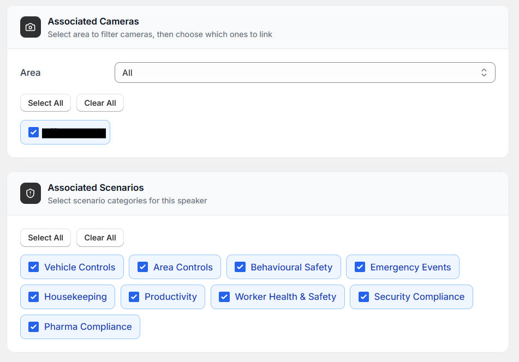Deselect the Pharma Compliance checkbox

tap(33, 327)
